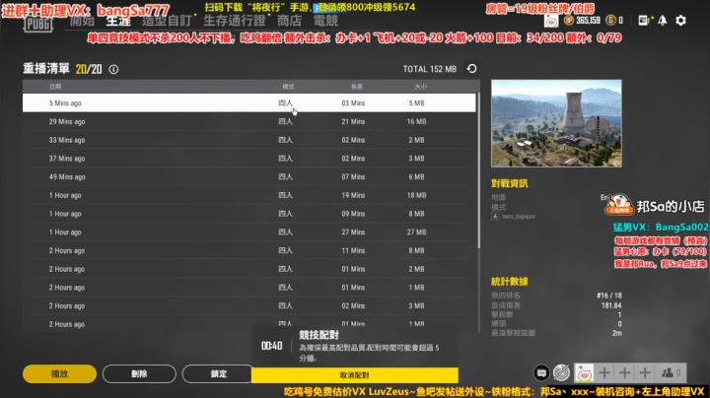Click the 模式 column header
The width and height of the screenshot is (710, 398).
(x=288, y=87)
